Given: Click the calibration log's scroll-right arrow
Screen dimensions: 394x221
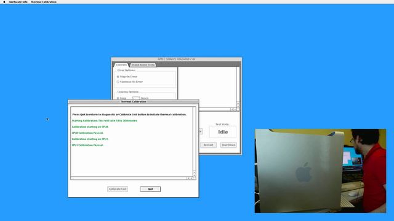Looking at the screenshot, I should pyautogui.click(x=191, y=178).
